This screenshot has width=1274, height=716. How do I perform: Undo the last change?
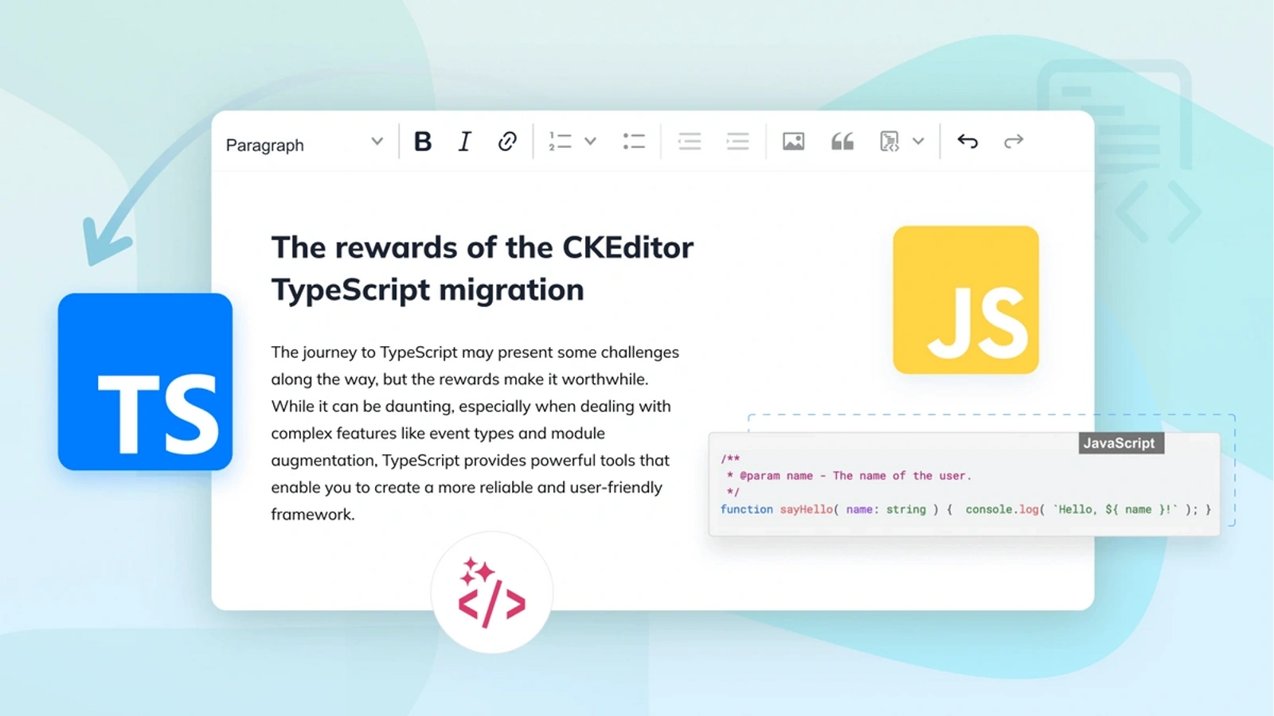(967, 142)
